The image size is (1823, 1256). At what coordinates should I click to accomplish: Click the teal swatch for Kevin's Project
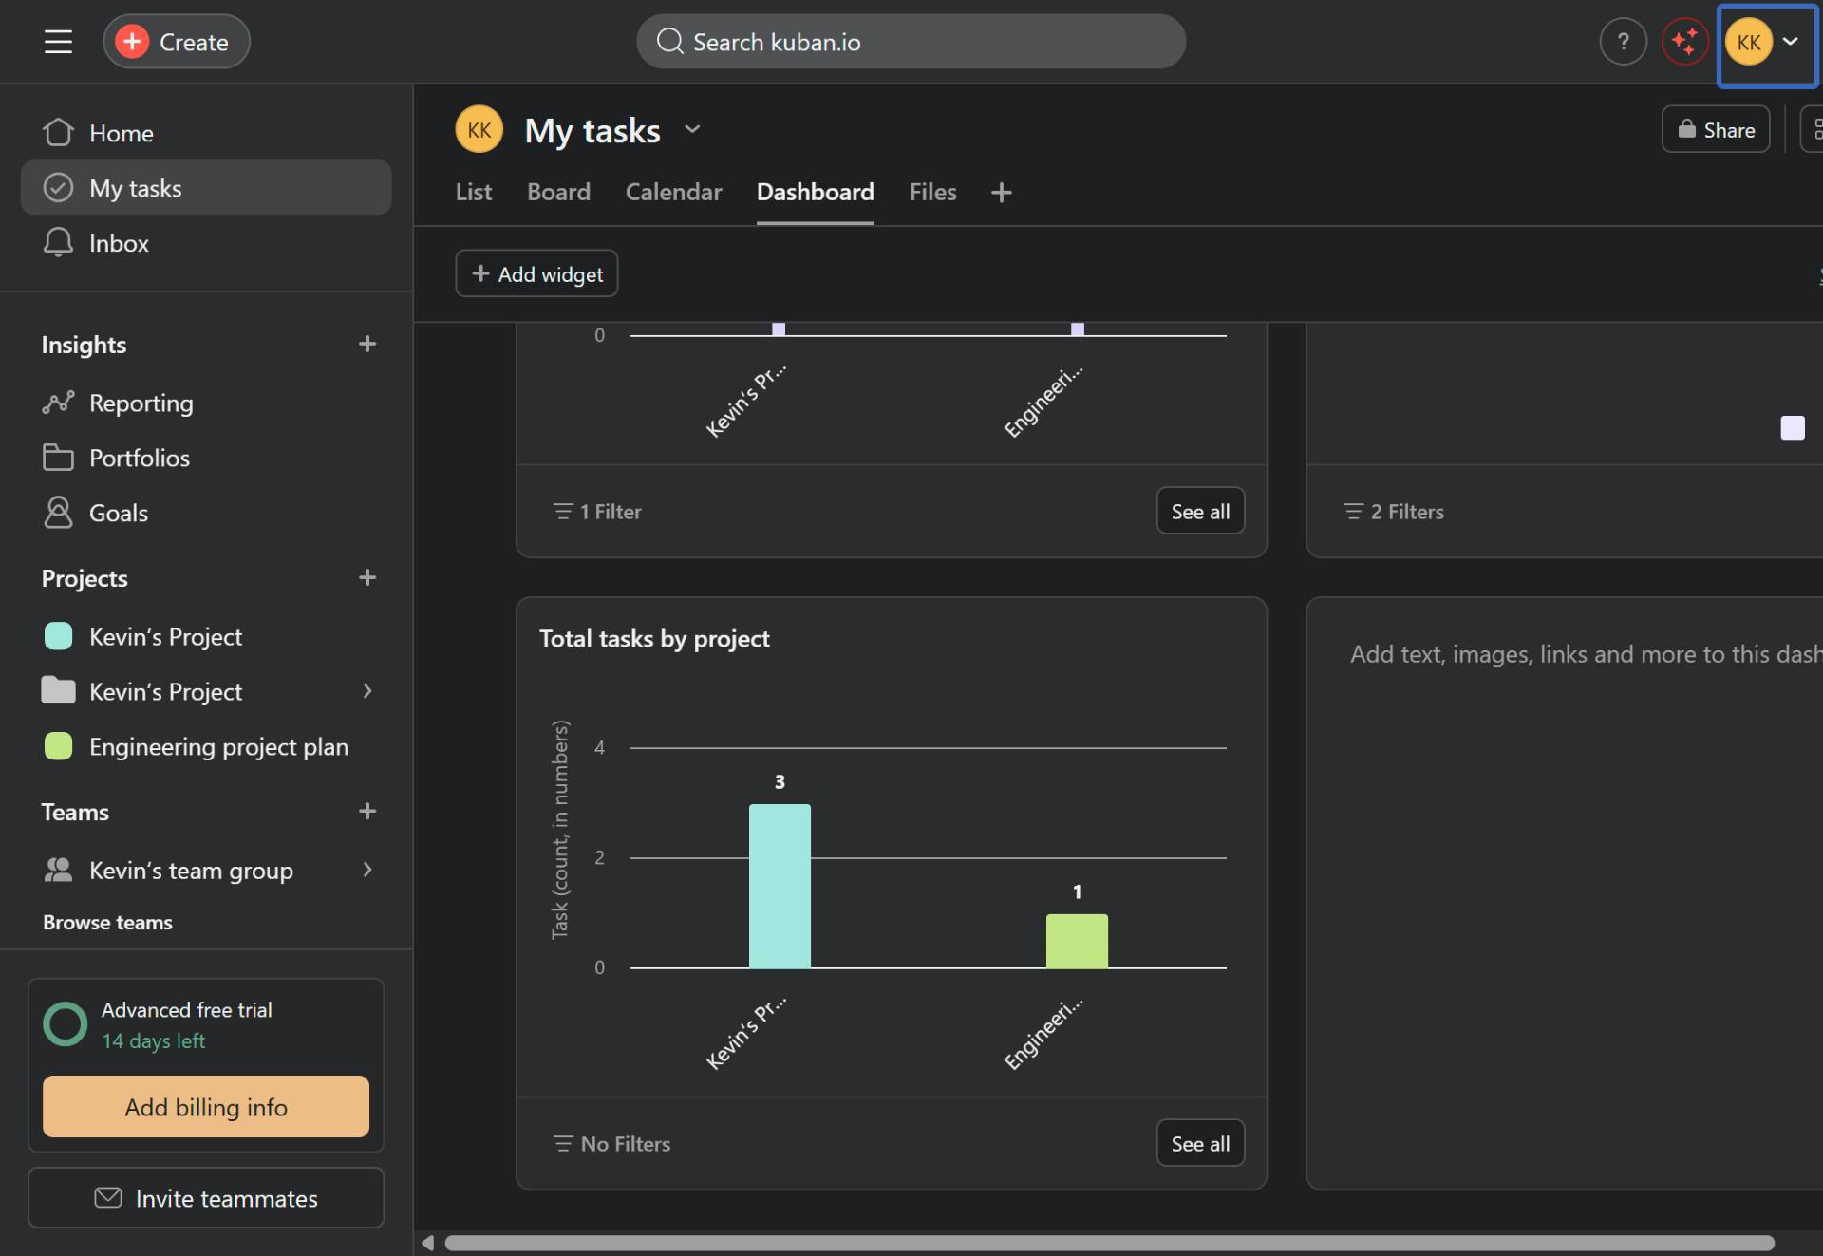click(x=58, y=636)
